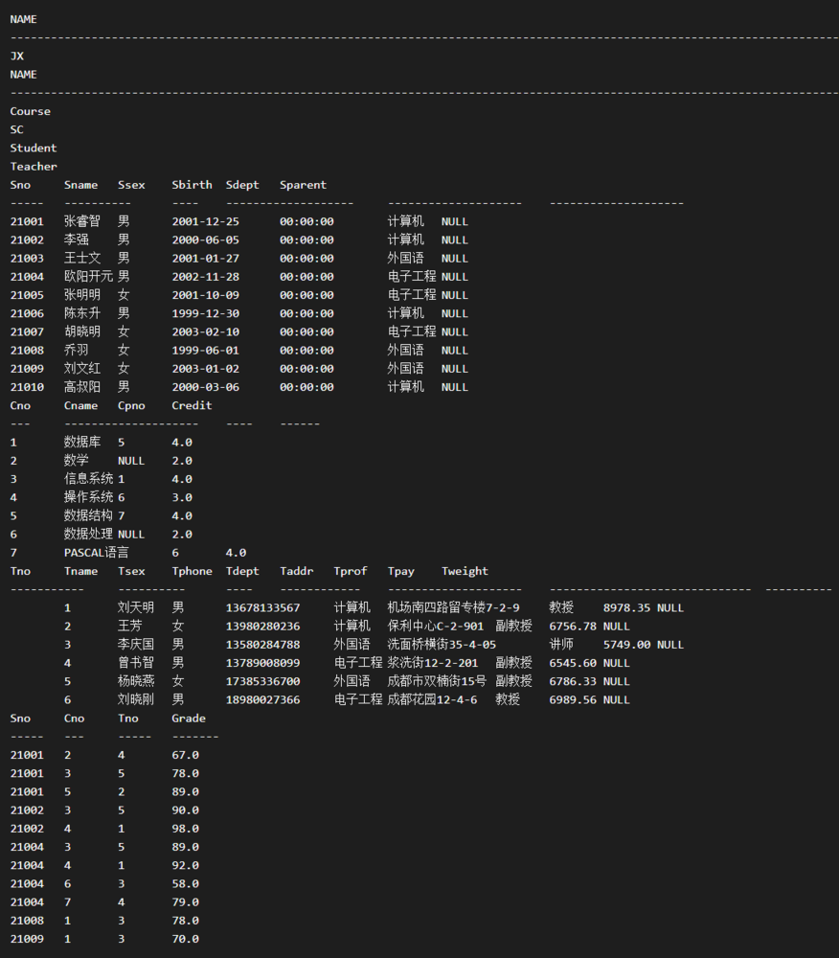Click the database name JX
The image size is (839, 958).
point(17,57)
